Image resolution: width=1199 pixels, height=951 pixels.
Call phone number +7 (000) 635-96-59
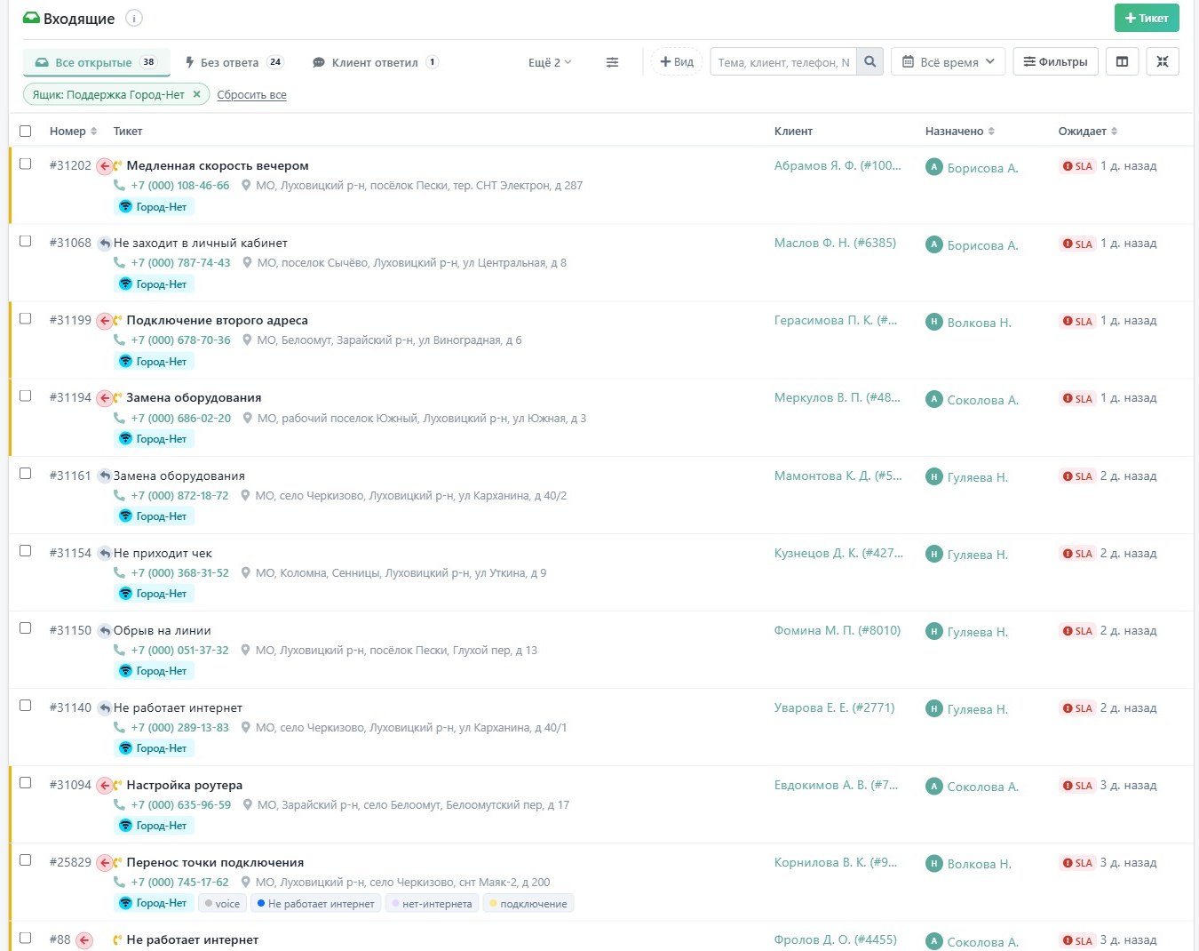181,805
